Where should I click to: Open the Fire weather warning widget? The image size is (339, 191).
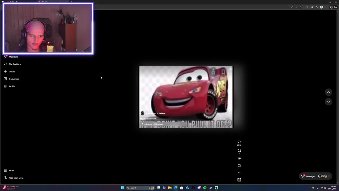11,188
